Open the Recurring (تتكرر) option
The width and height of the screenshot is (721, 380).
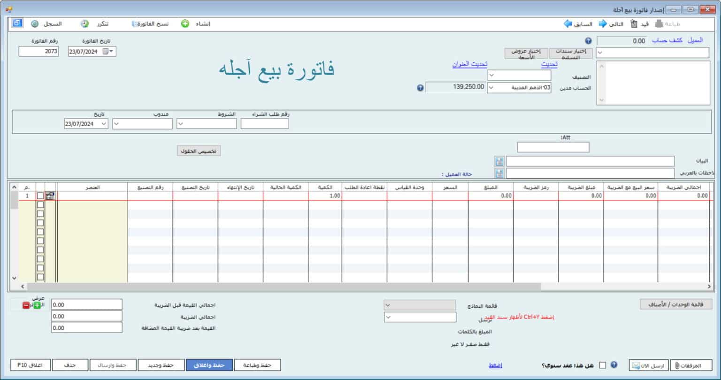94,24
